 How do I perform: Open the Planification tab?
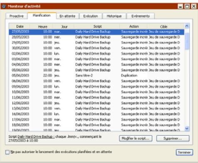point(42,15)
